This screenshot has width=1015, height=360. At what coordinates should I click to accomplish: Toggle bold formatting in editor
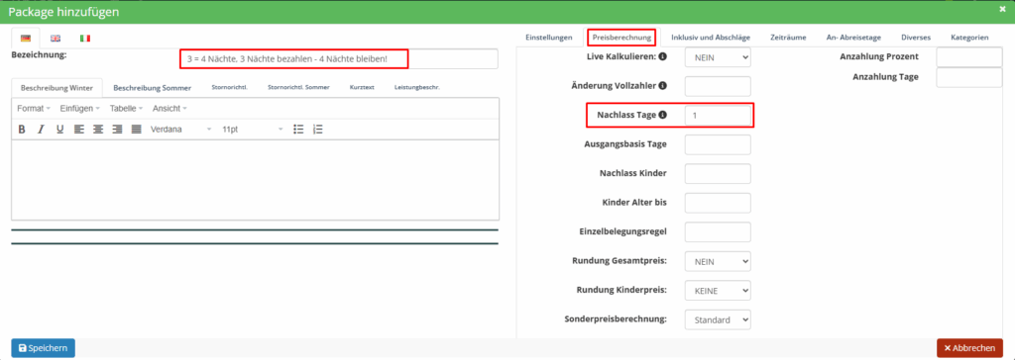click(x=22, y=130)
